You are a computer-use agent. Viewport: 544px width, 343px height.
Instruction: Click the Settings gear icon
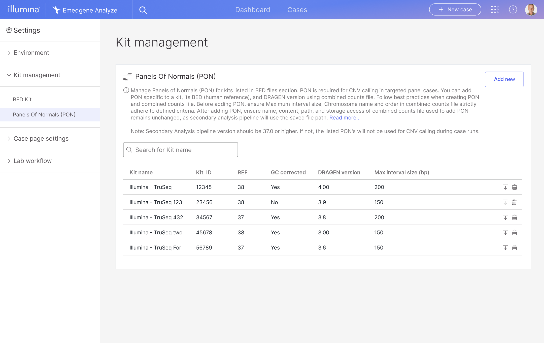point(9,30)
